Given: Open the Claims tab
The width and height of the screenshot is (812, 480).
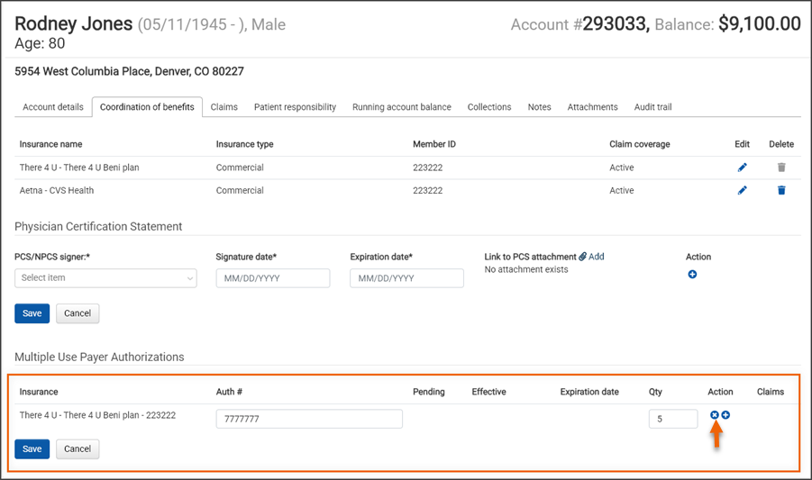Looking at the screenshot, I should [x=224, y=107].
